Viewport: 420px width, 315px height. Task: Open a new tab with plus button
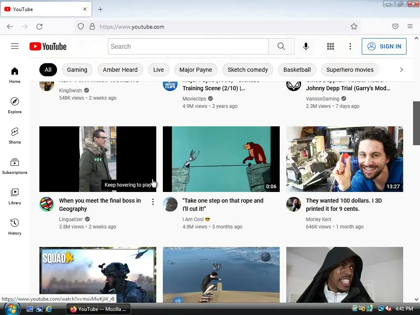[x=100, y=9]
